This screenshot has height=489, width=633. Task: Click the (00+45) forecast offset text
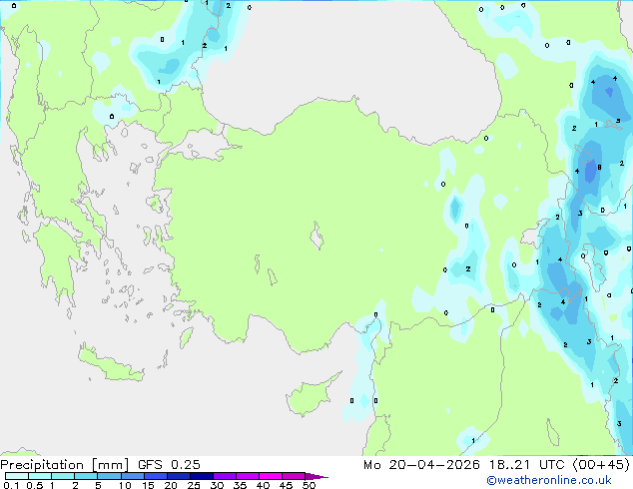tap(601, 465)
